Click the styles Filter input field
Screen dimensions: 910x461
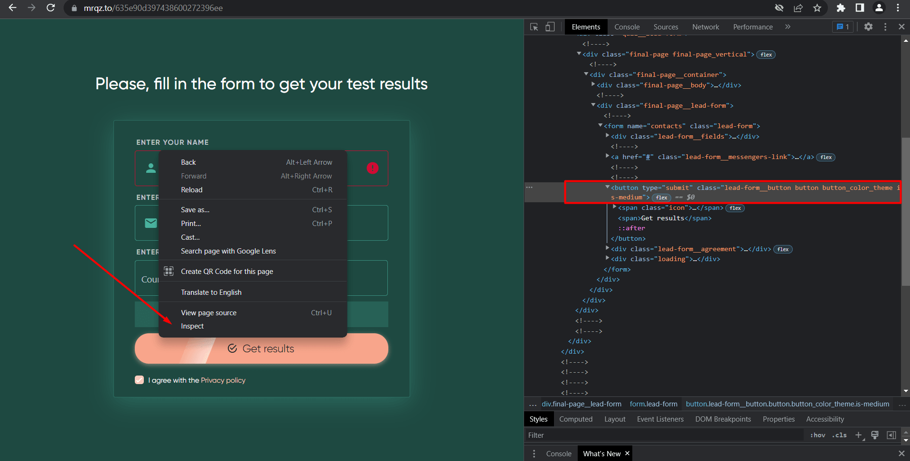click(665, 435)
